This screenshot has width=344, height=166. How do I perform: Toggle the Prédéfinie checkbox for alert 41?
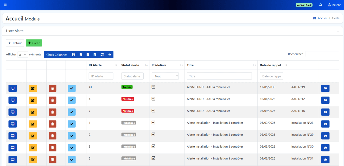(x=154, y=87)
